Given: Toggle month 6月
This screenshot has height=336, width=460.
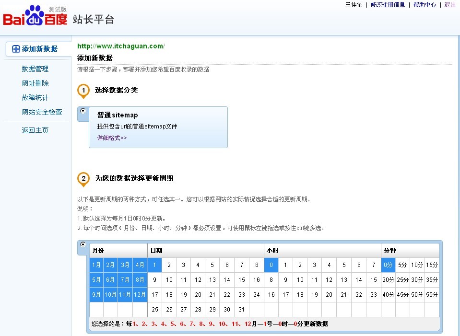Looking at the screenshot, I should tap(110, 280).
